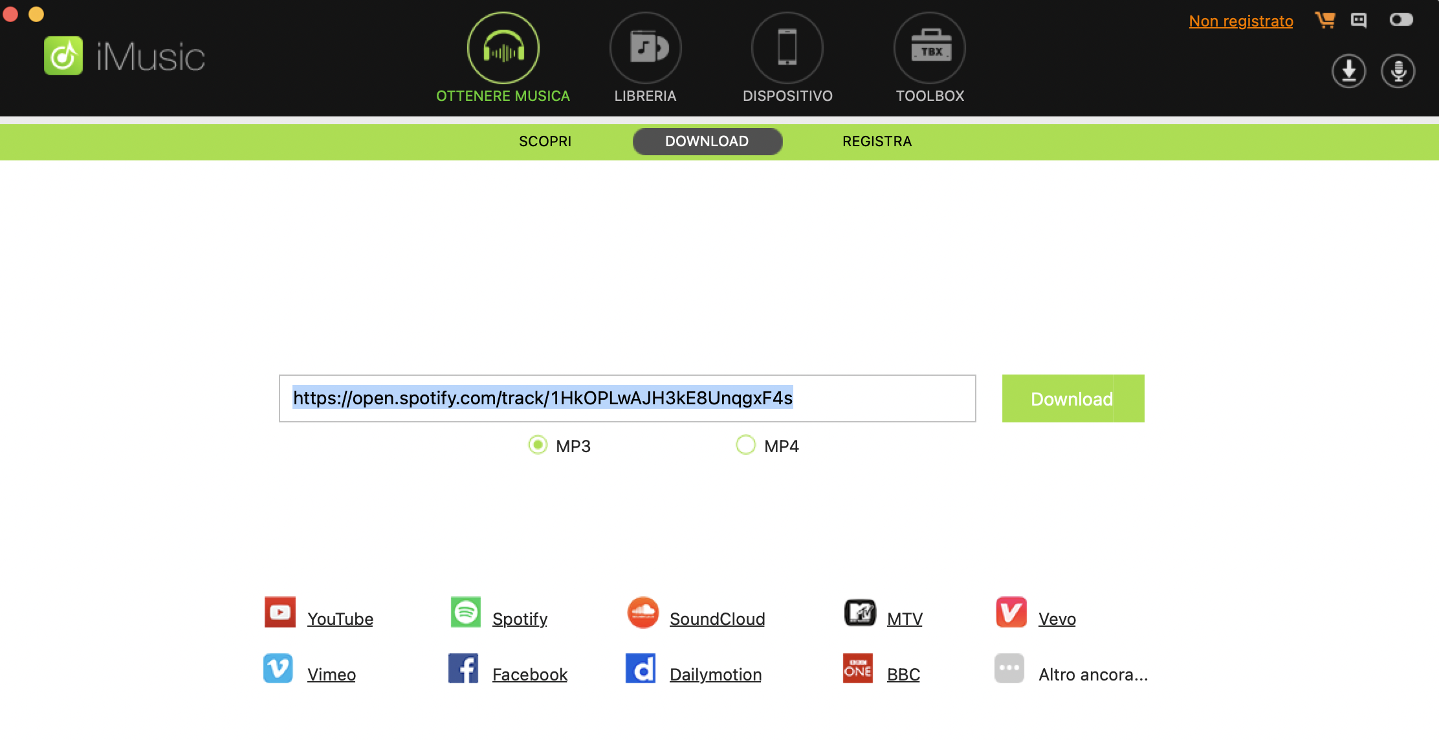The image size is (1439, 740).
Task: Click the Spotify URL input field
Action: 628,398
